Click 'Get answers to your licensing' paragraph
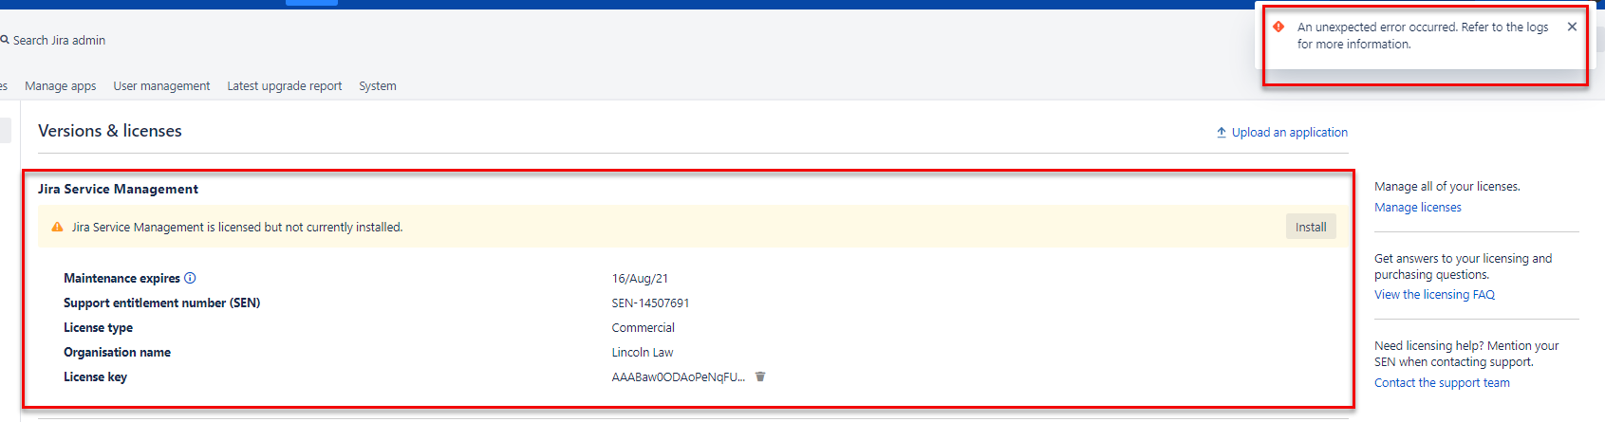This screenshot has width=1605, height=422. tap(1463, 266)
